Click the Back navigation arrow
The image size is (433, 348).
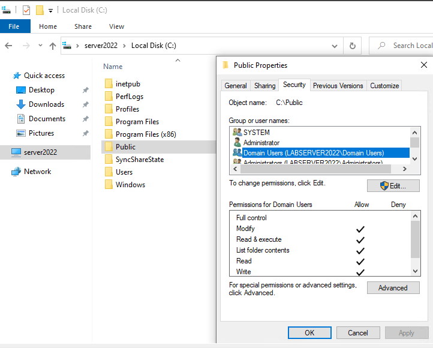(x=9, y=46)
